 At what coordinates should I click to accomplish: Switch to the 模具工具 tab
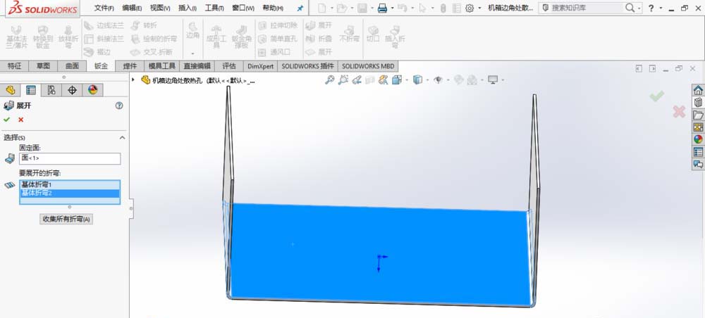[x=162, y=66]
